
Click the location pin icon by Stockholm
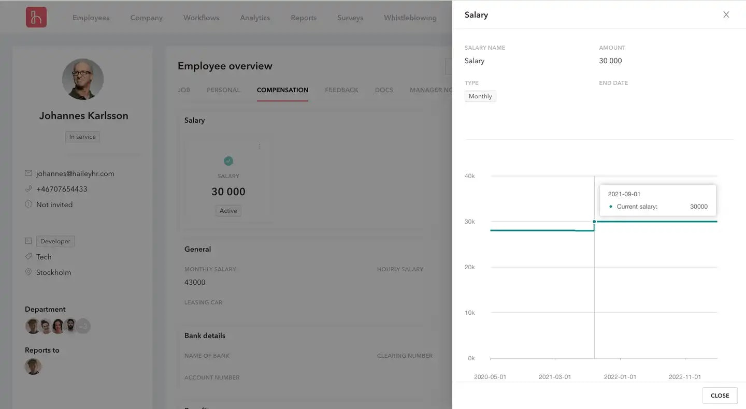click(x=28, y=272)
